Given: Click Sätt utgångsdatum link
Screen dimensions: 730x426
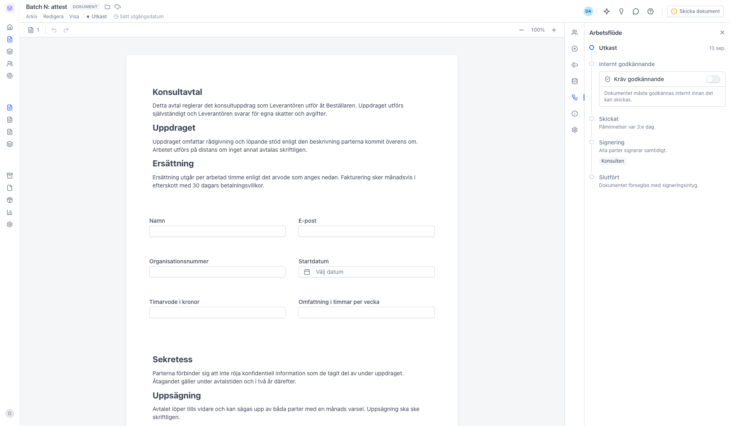Looking at the screenshot, I should click(139, 17).
